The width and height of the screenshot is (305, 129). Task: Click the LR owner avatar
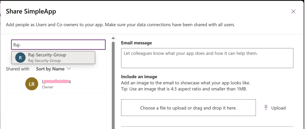tap(32, 84)
